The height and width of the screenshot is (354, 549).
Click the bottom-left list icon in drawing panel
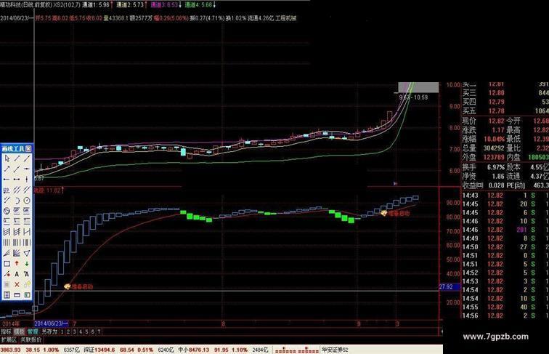pos(7,295)
